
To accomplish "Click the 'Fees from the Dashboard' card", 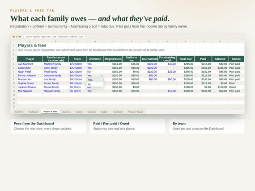I will pyautogui.click(x=48, y=126).
